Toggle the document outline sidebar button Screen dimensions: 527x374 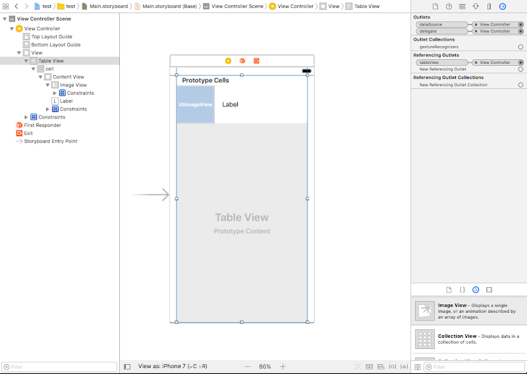127,367
